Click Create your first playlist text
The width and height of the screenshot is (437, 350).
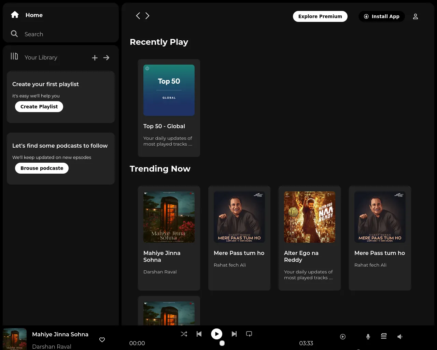click(45, 84)
